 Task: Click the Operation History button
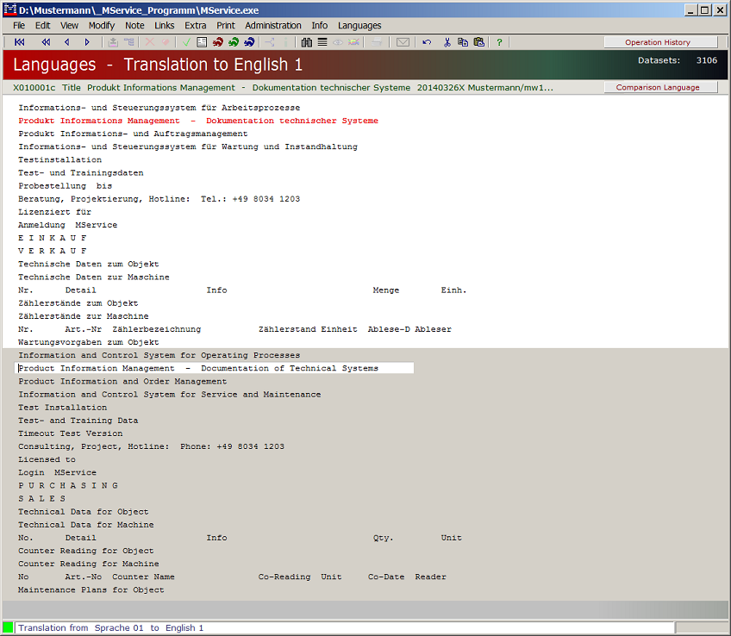pos(658,42)
